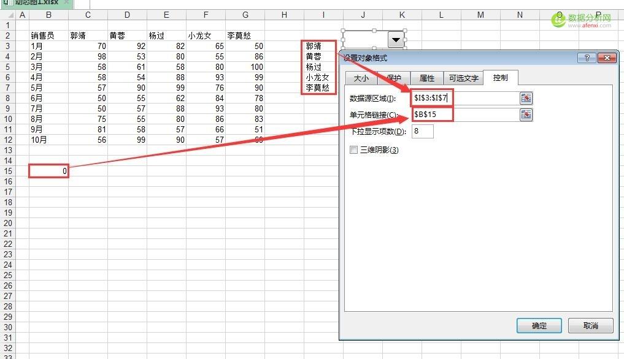Viewport: 624px width, 359px height.
Task: Click the dialog help question mark button
Action: [x=586, y=58]
